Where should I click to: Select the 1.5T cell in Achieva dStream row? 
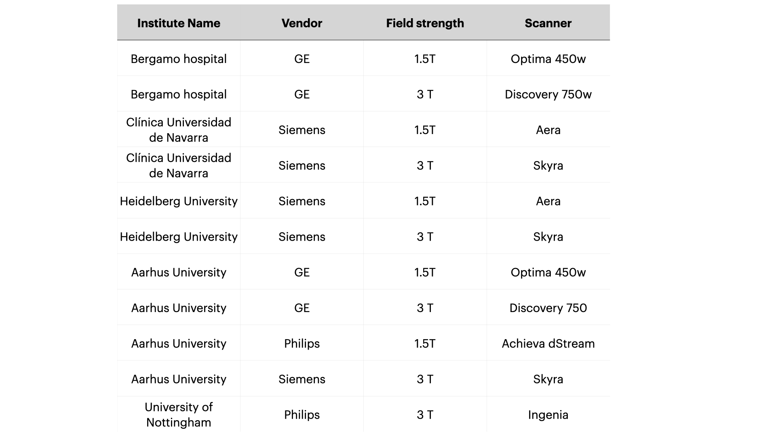pyautogui.click(x=425, y=344)
